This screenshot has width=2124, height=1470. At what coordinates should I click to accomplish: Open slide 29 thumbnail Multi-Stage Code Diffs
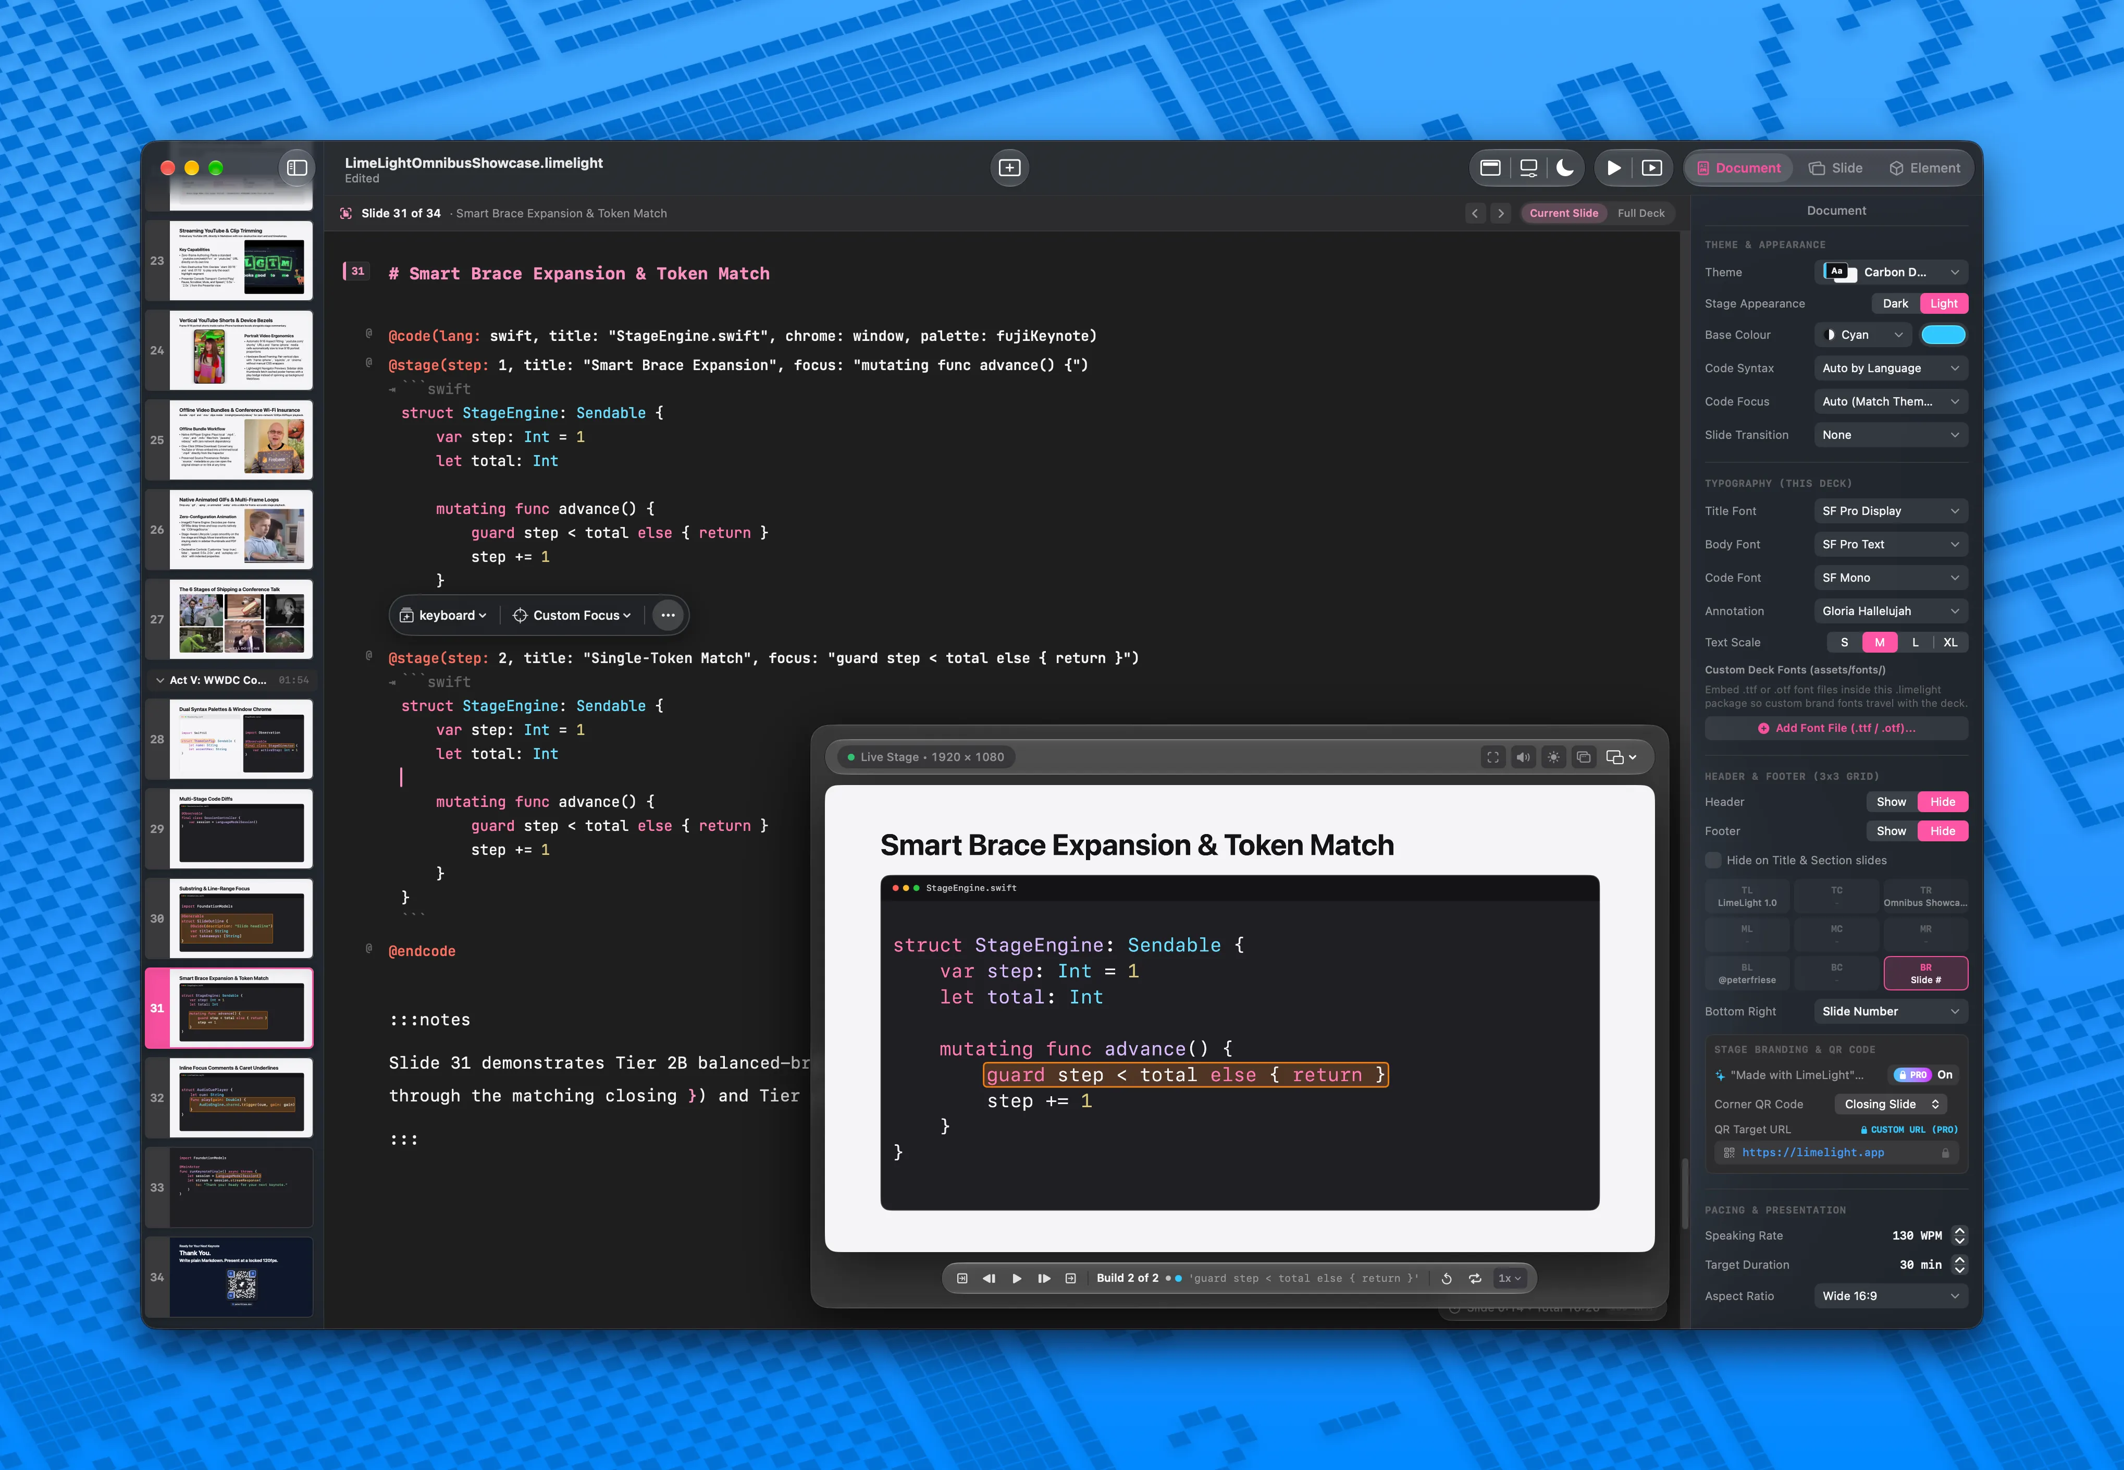click(x=241, y=828)
